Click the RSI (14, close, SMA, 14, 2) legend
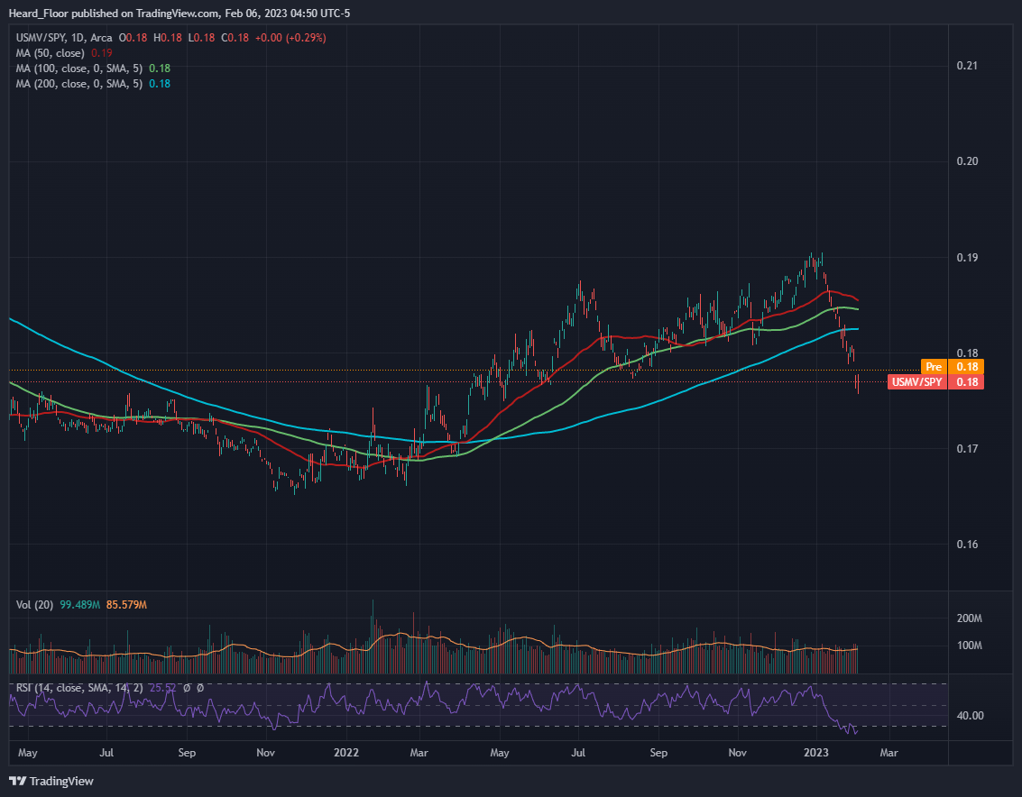Image resolution: width=1022 pixels, height=797 pixels. click(x=78, y=688)
